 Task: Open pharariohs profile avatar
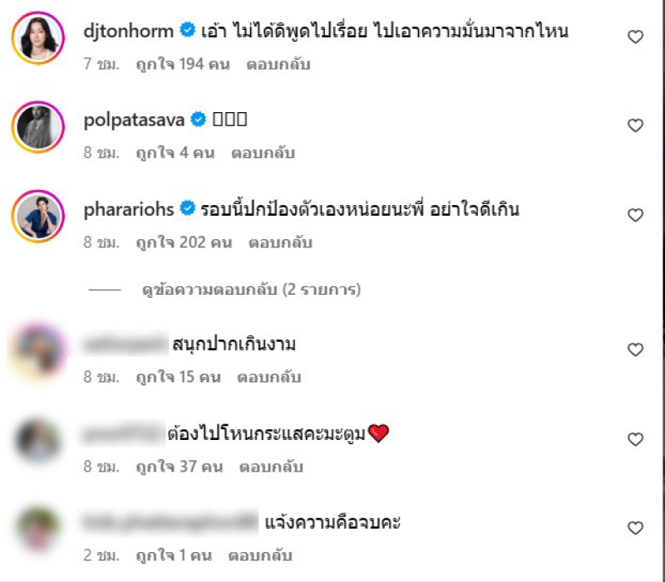[38, 217]
